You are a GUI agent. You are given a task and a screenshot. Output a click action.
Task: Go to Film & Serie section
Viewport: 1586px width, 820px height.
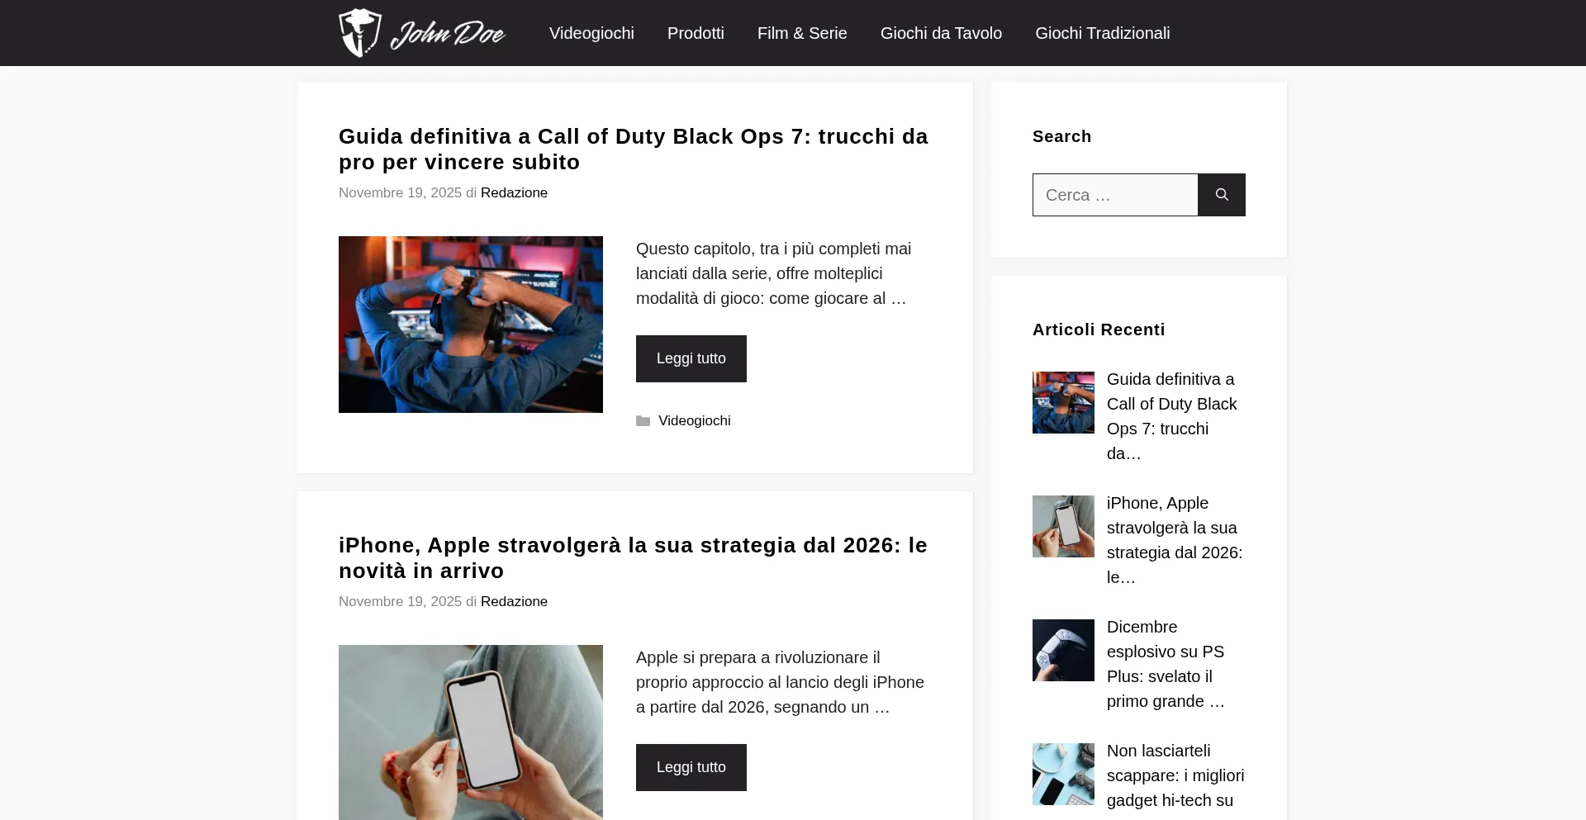click(x=802, y=33)
